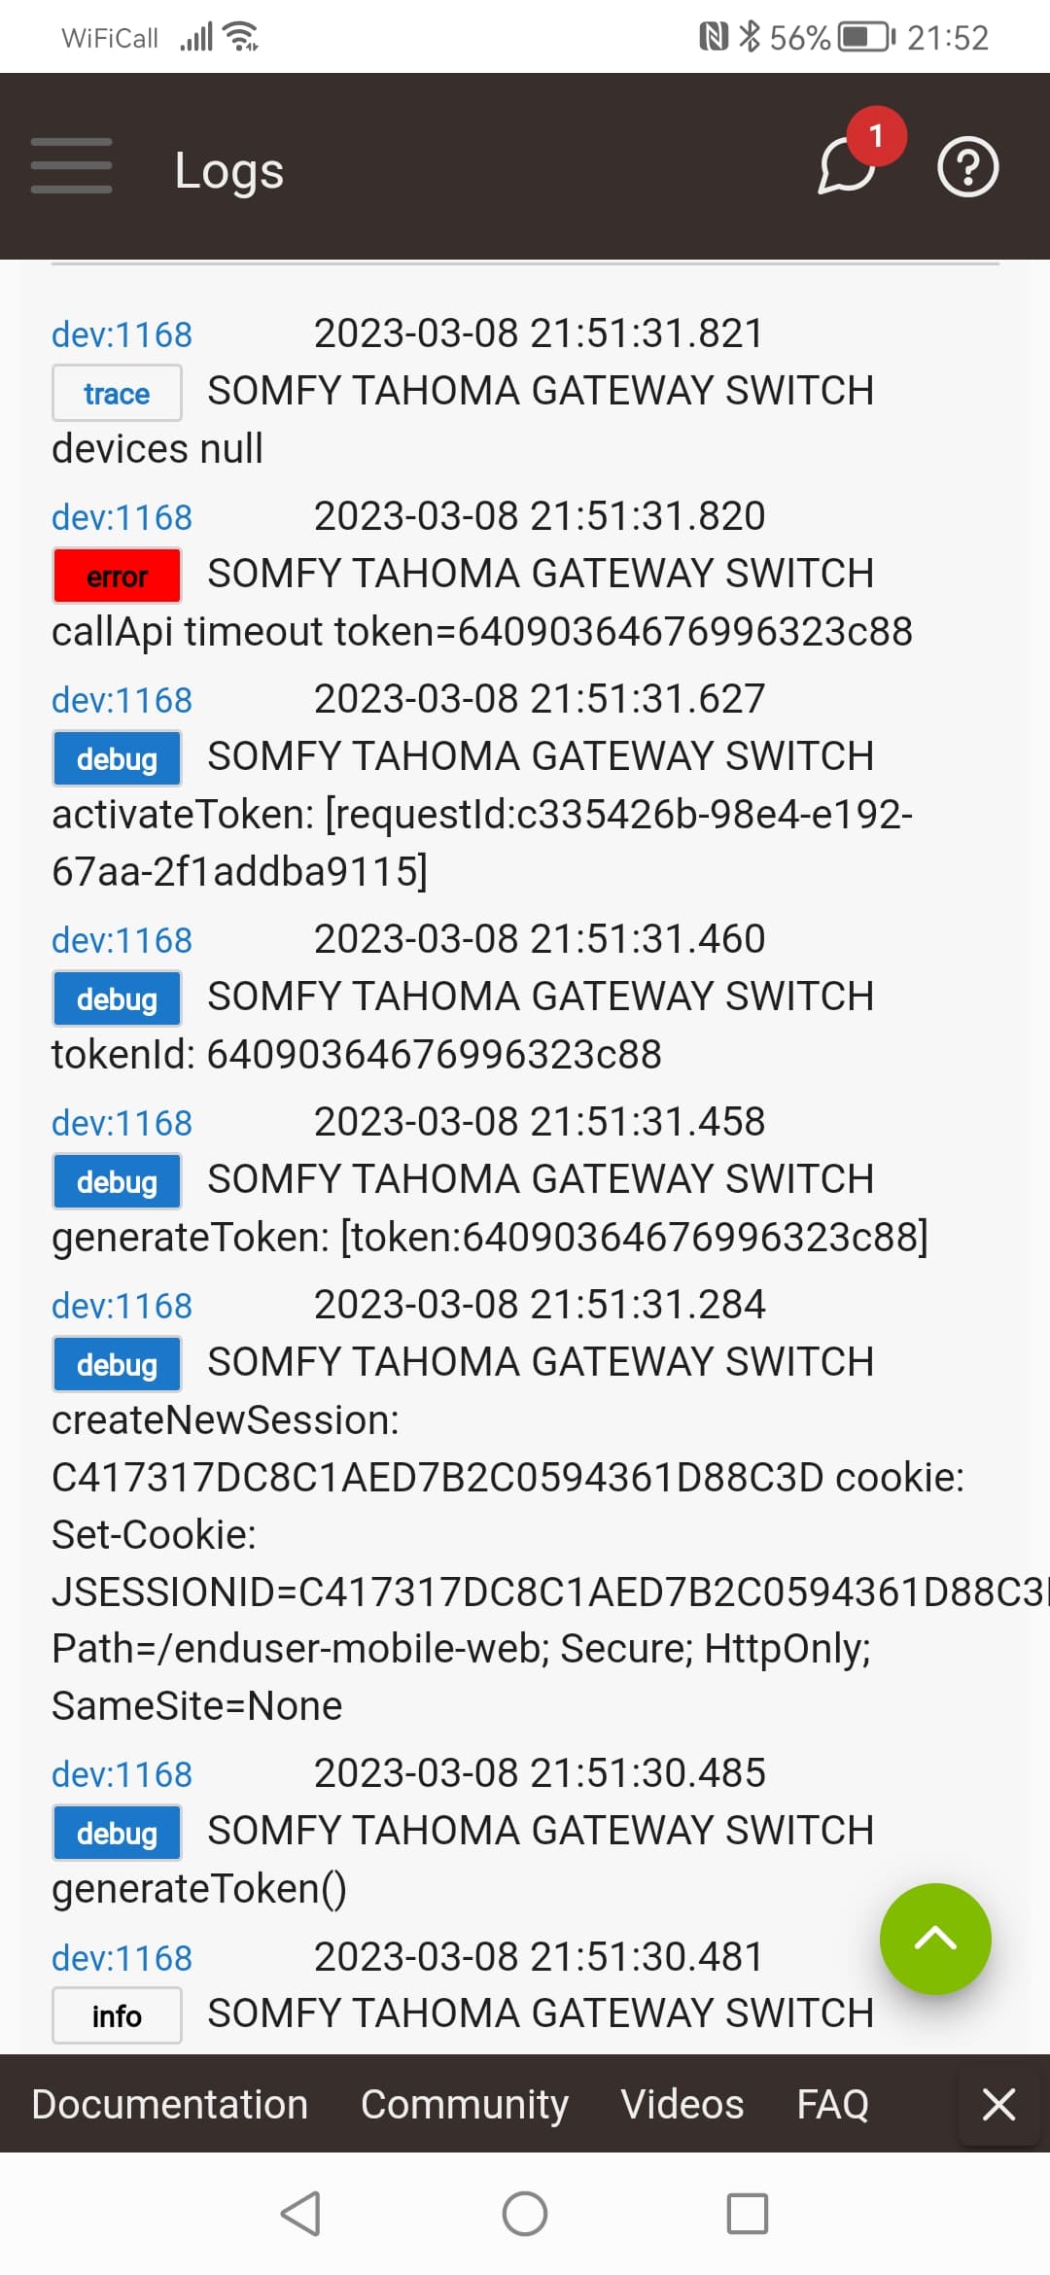Screen dimensions: 1050x2275
Task: Filter by the red error level badge
Action: tap(117, 577)
